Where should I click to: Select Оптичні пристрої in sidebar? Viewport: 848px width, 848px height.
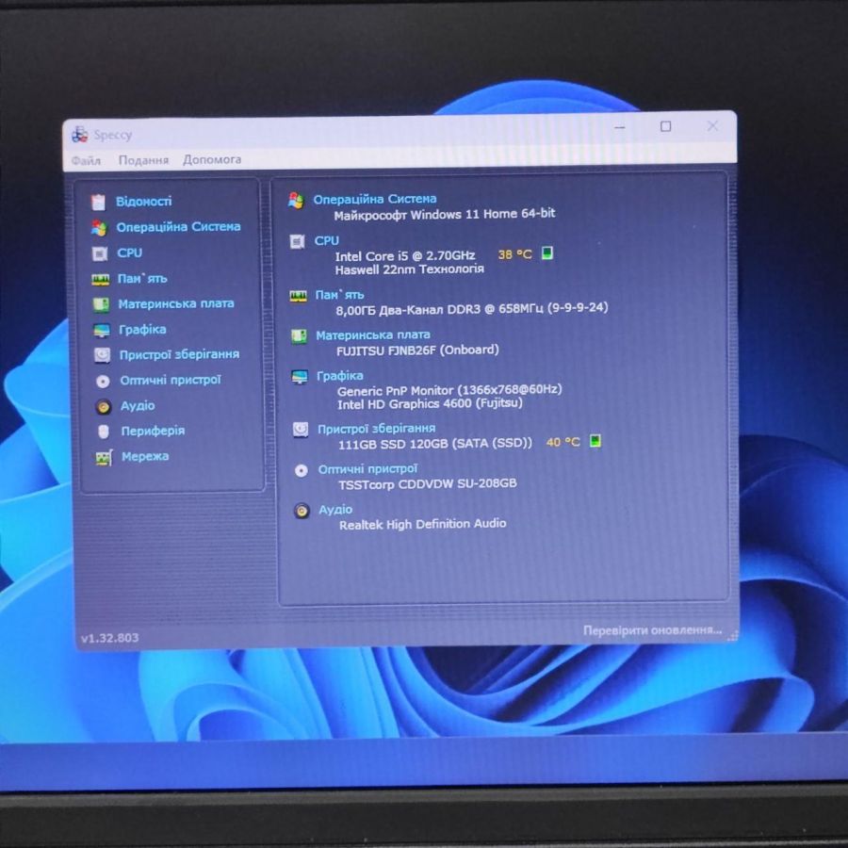(x=171, y=381)
